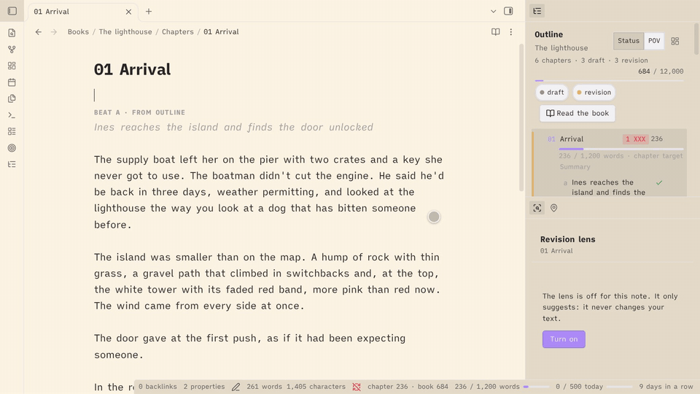Screen dimensions: 700x394
Task: Open canvas grid icon in left ribbon
Action: click(12, 66)
